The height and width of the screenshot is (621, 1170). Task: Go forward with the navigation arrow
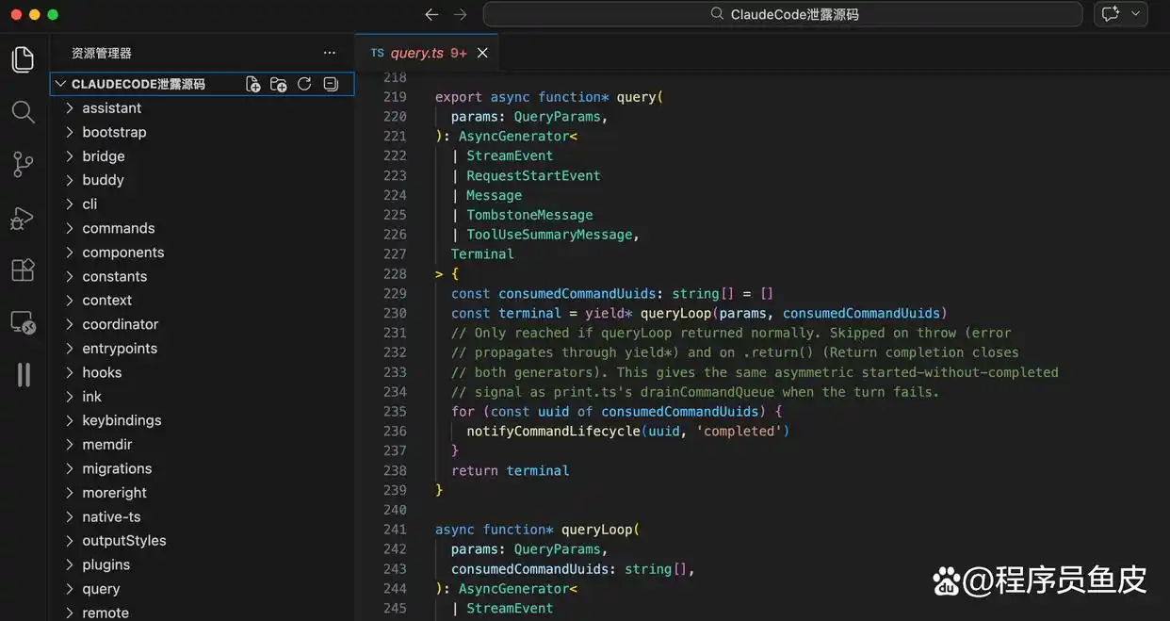click(460, 14)
